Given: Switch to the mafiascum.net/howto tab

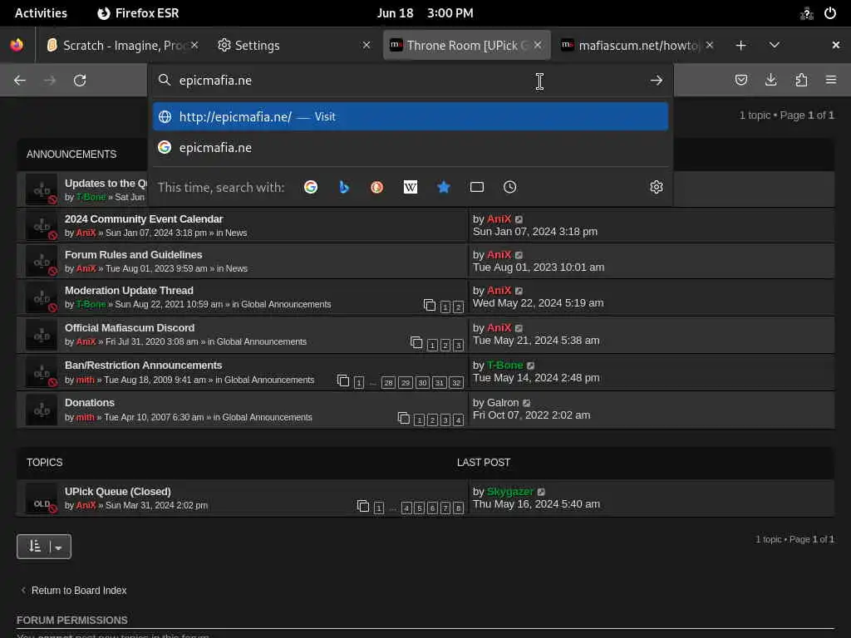Looking at the screenshot, I should click(x=632, y=46).
